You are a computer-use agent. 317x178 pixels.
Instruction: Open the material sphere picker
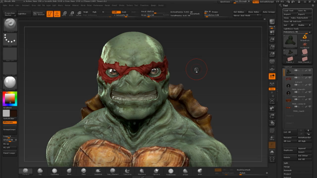(x=10, y=83)
